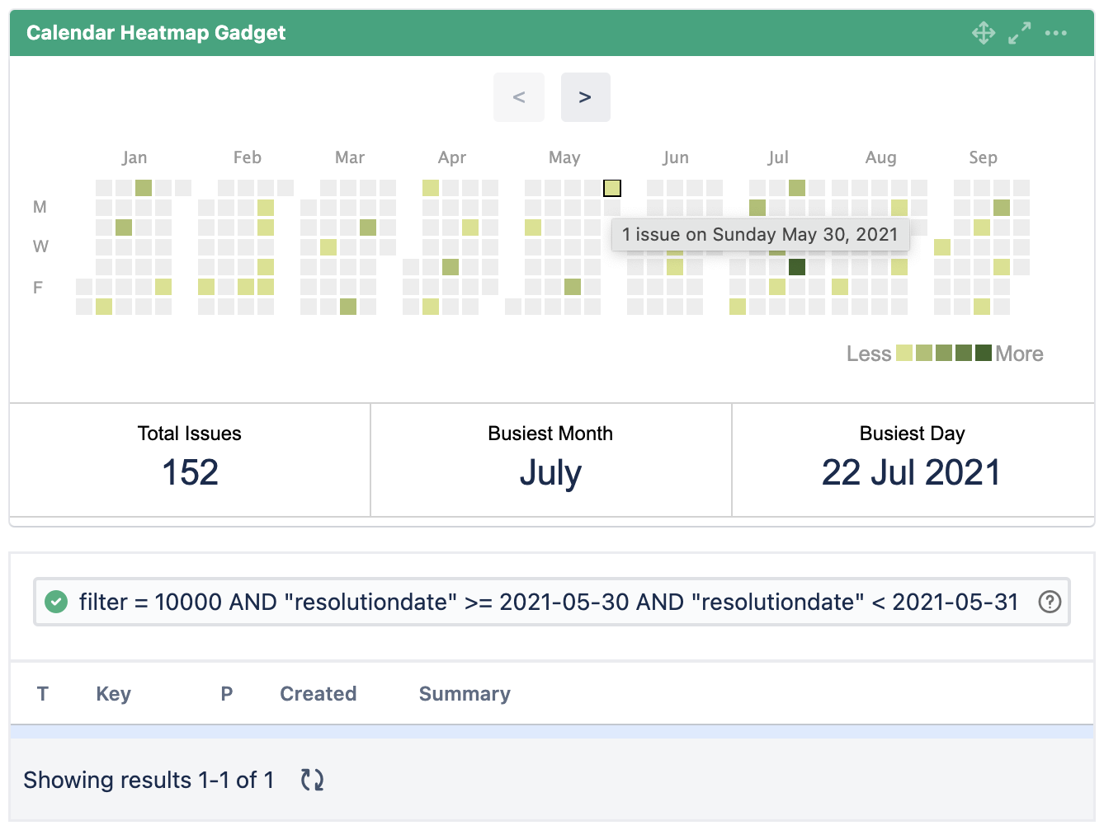
Task: Select the darkest green July heatmap cell
Action: coord(797,267)
